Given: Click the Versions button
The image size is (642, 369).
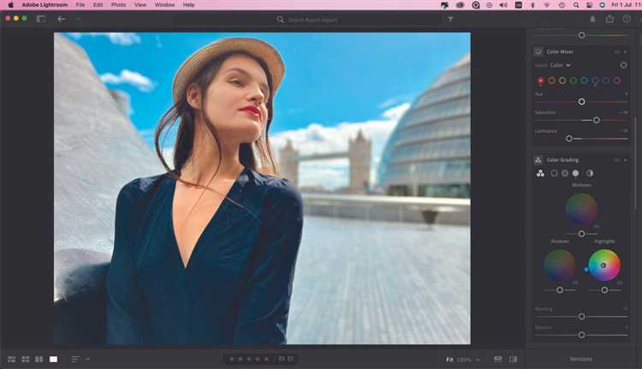Looking at the screenshot, I should point(581,359).
